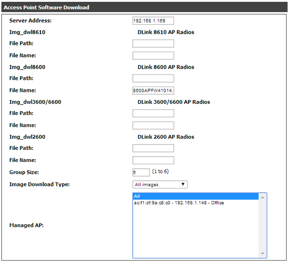This screenshot has width=288, height=262.
Task: Open the Image Download Type dropdown
Action: point(160,184)
